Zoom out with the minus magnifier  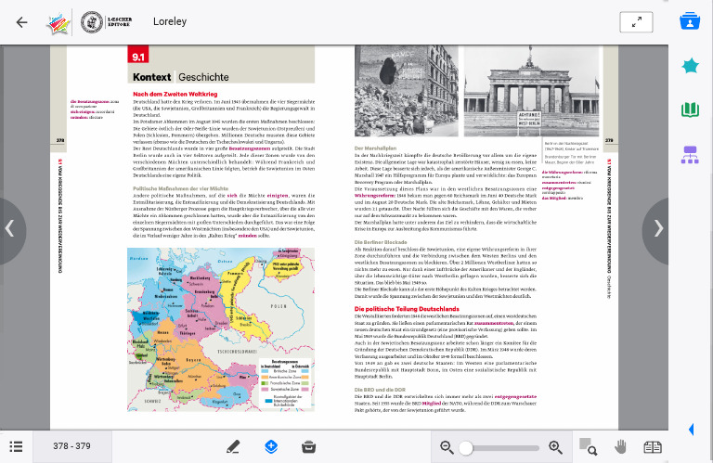[x=447, y=447]
